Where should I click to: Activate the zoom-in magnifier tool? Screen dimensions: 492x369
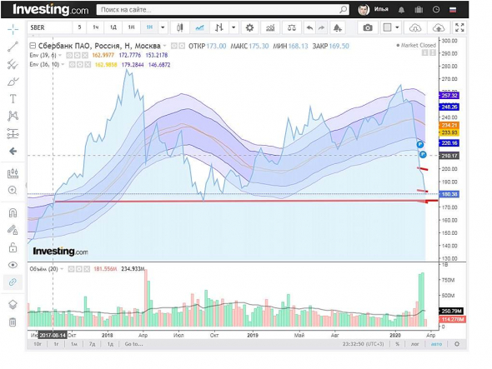13,190
